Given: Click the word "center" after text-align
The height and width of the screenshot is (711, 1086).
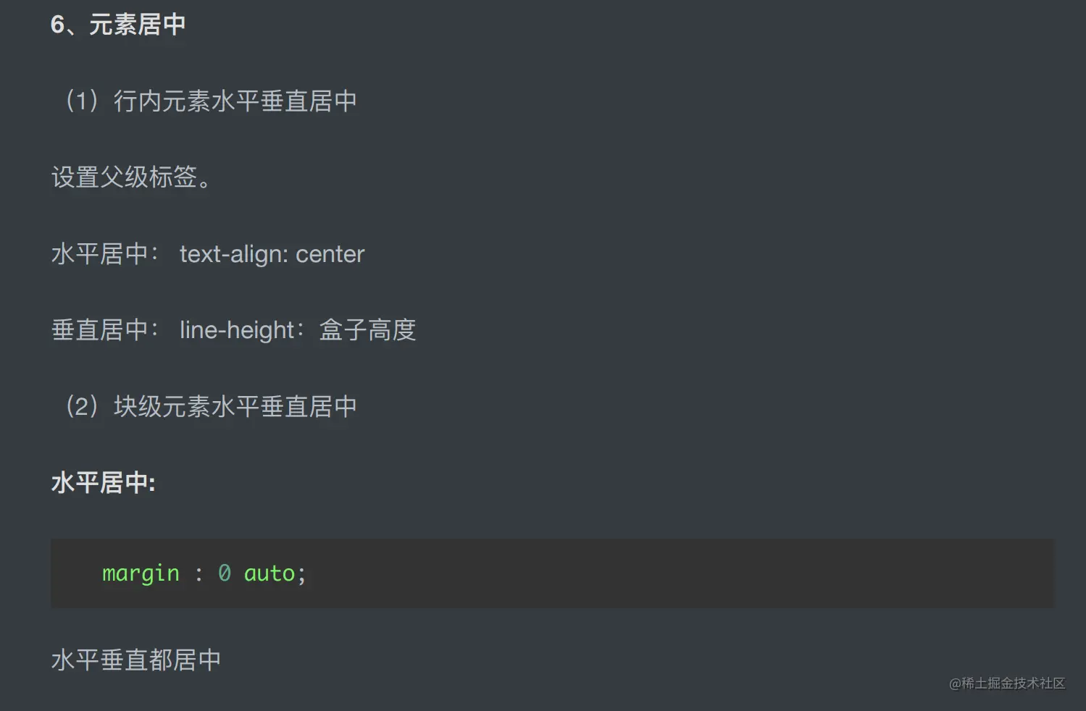Looking at the screenshot, I should point(330,253).
